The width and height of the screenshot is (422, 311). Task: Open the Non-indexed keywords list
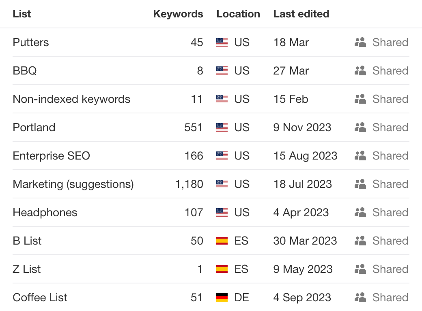[x=71, y=99]
